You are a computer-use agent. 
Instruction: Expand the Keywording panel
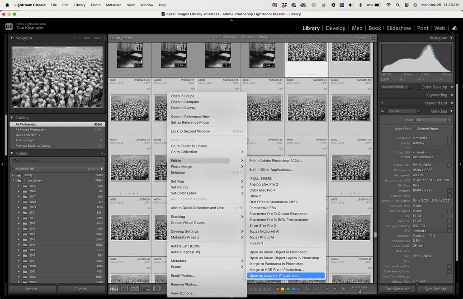point(451,95)
